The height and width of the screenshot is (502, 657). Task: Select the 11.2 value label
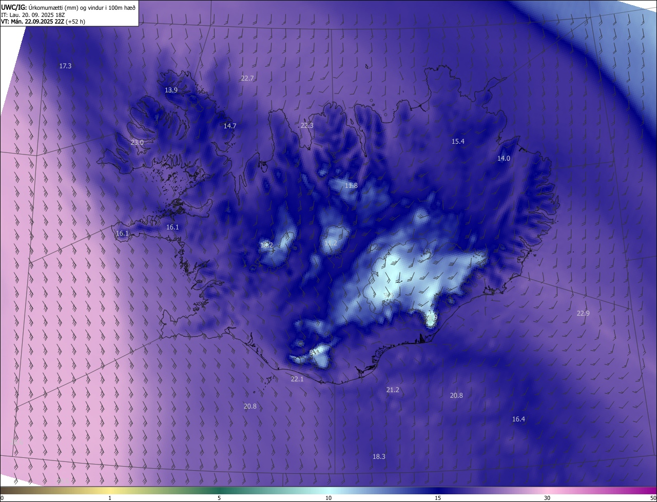tap(331, 243)
